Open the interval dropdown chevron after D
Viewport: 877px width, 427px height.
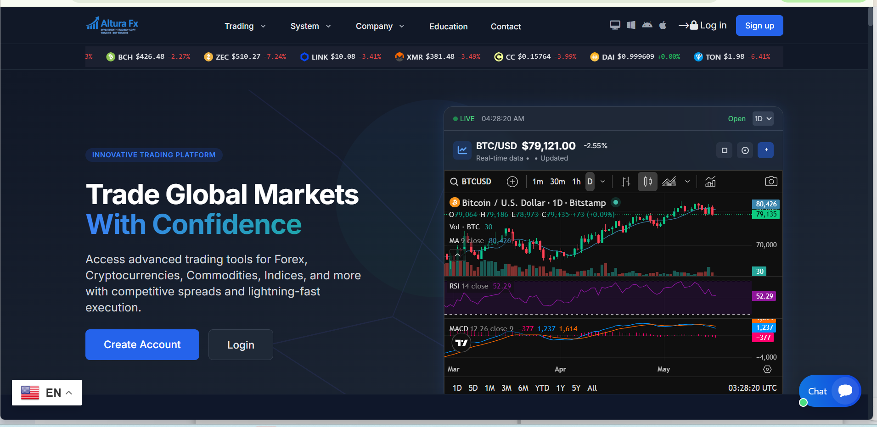pyautogui.click(x=603, y=182)
